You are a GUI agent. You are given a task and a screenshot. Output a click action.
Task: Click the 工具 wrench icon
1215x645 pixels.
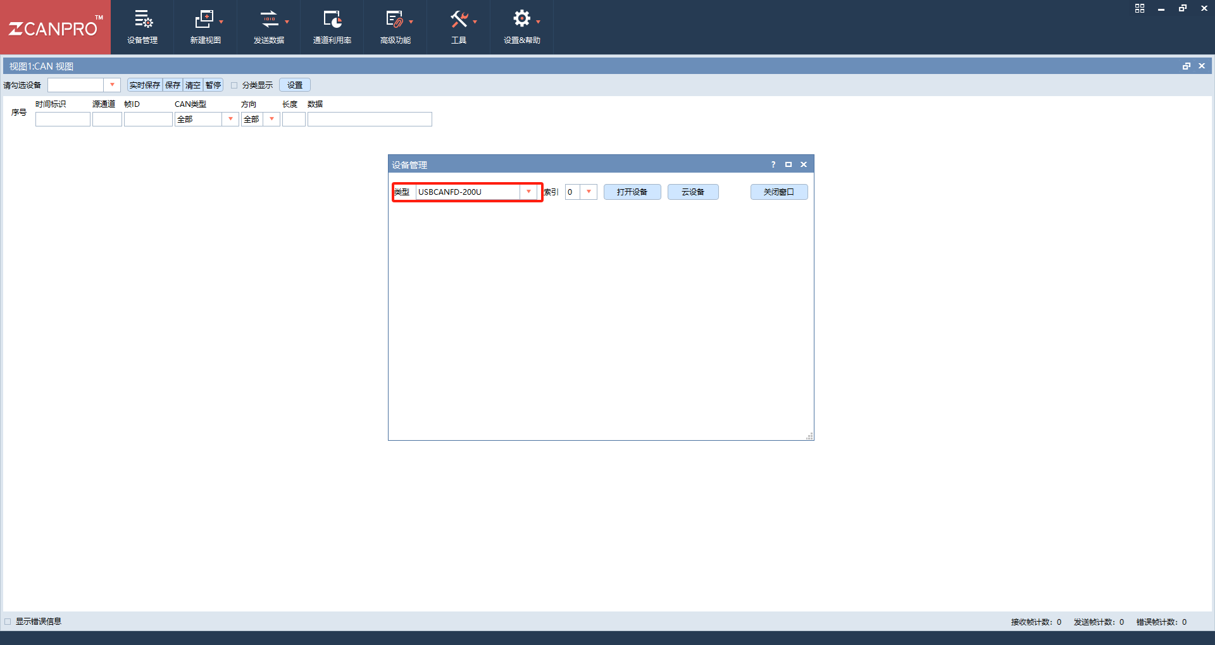[459, 20]
